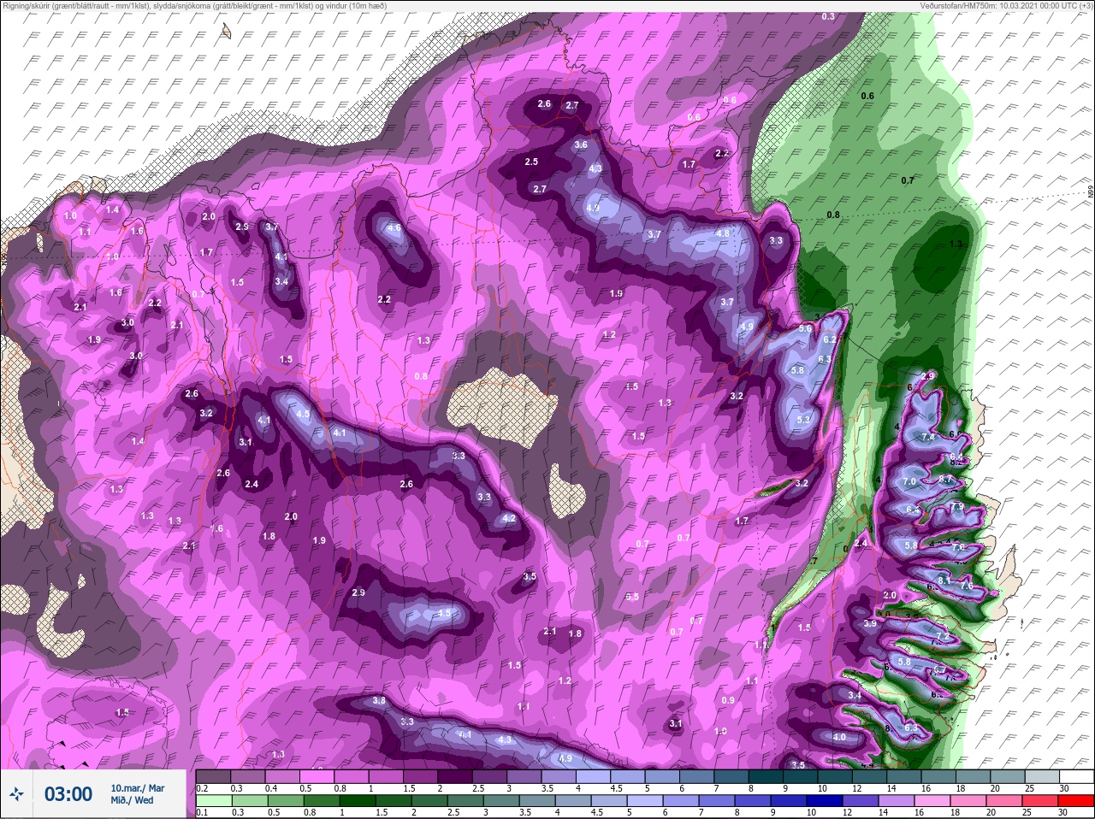Select the first grey-purple swatch of the upper legend
1095x819 pixels.
click(212, 776)
